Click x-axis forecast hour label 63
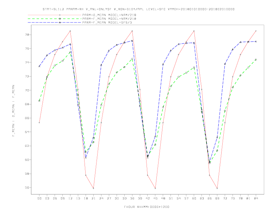The image size is (279, 216). point(202,198)
